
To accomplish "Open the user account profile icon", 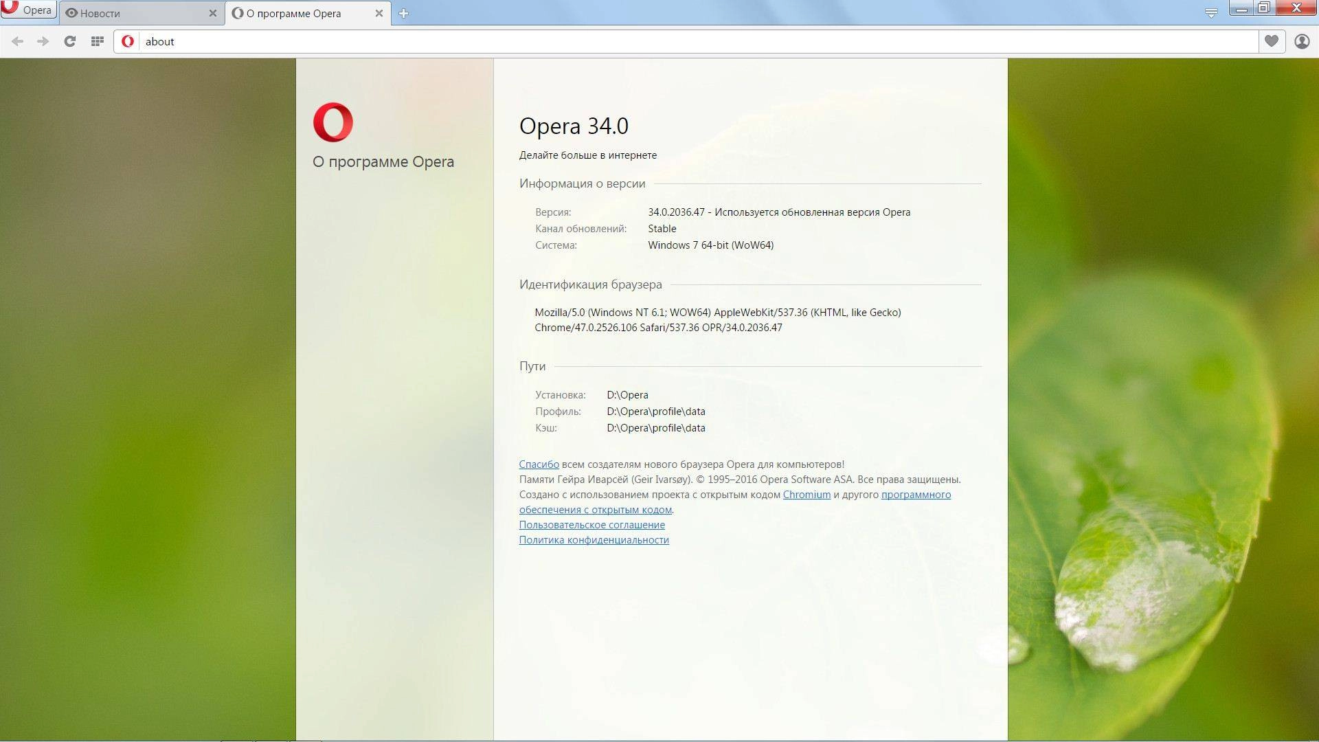I will (x=1302, y=41).
